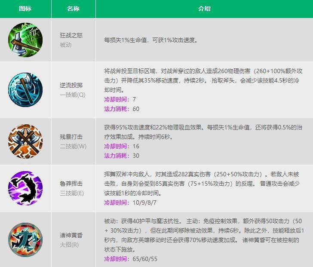This screenshot has width=313, height=267.
Task: Click the 逆流投掷 blue axe-throw icon
Action: pos(25,90)
